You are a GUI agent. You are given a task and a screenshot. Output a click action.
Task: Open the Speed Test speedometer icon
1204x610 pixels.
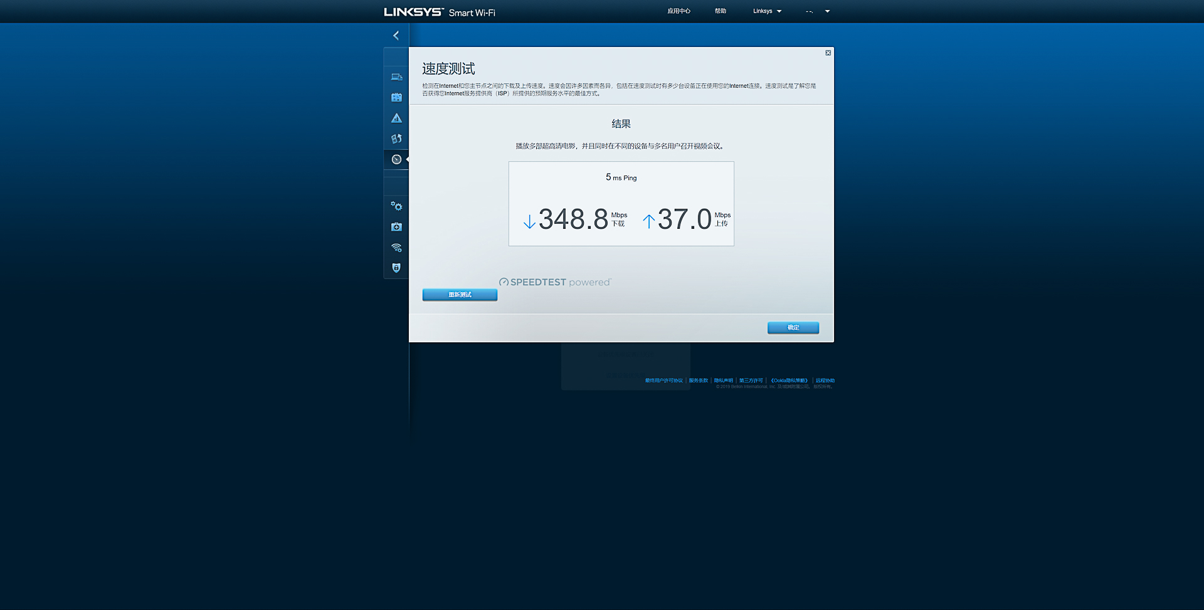pyautogui.click(x=396, y=159)
